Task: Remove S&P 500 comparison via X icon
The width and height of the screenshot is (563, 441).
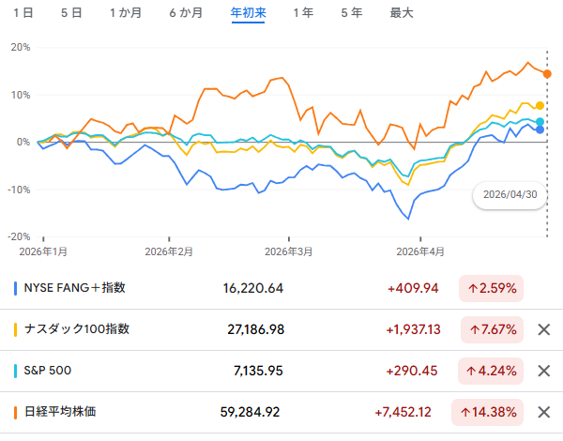Action: [544, 371]
